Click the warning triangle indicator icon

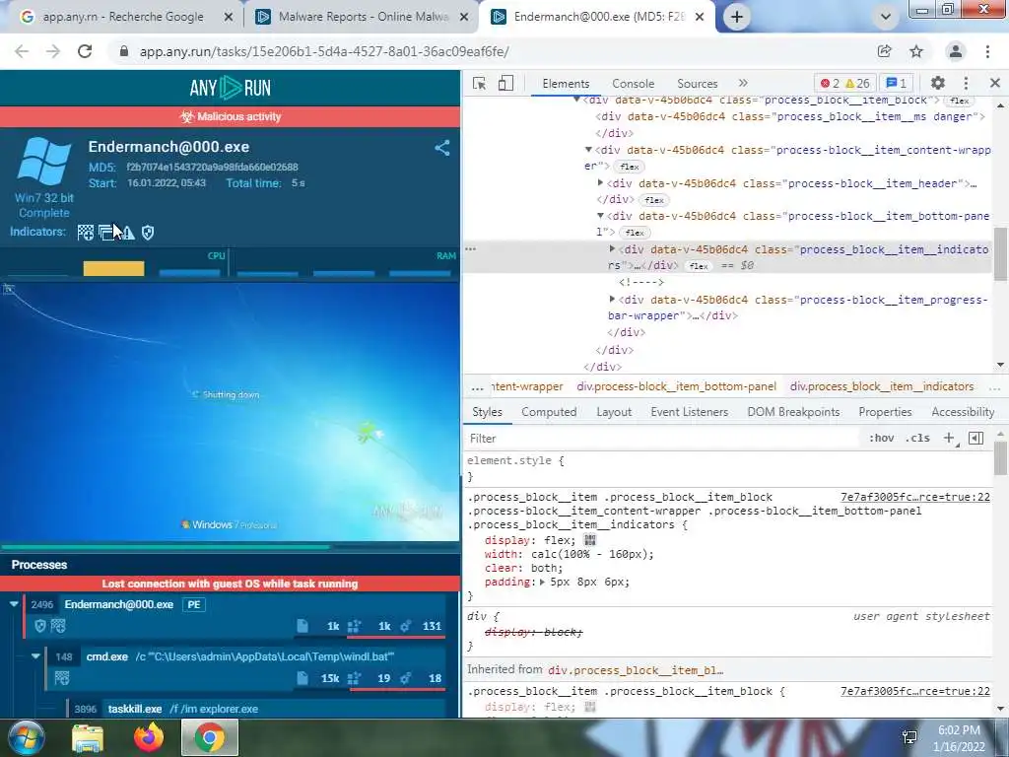click(127, 233)
